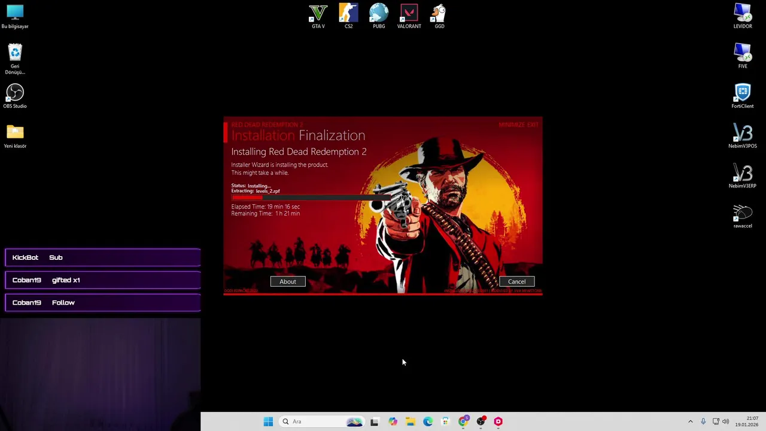Select the LEVIDOR desktop shortcut
The width and height of the screenshot is (766, 431).
[743, 16]
